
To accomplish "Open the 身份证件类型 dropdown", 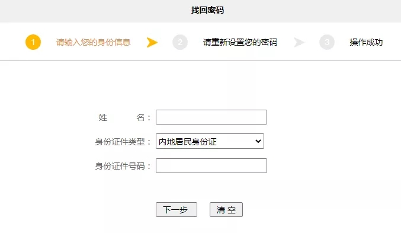I will click(210, 141).
